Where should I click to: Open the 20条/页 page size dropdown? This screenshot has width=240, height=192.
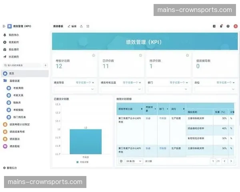click(134, 161)
